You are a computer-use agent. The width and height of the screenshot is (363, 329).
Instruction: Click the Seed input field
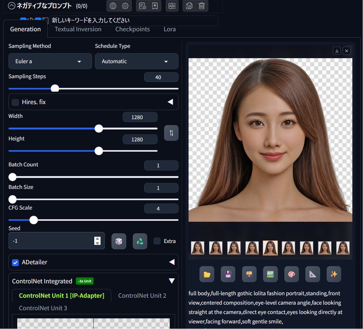click(56, 241)
